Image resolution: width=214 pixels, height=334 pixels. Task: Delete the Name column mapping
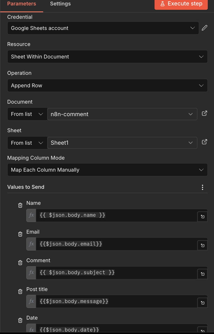click(x=20, y=205)
